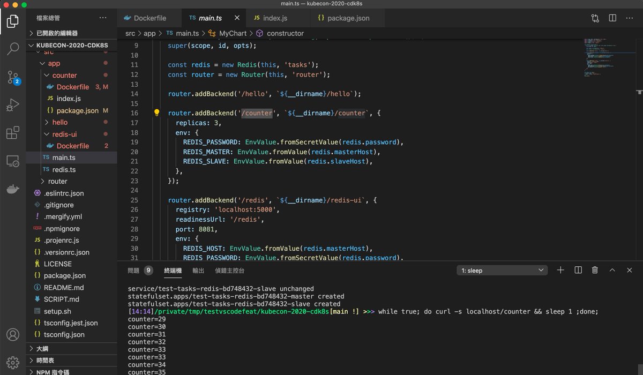Open the Problems tab (問題) in panel
Screen dimensions: 643x375
(x=140, y=271)
